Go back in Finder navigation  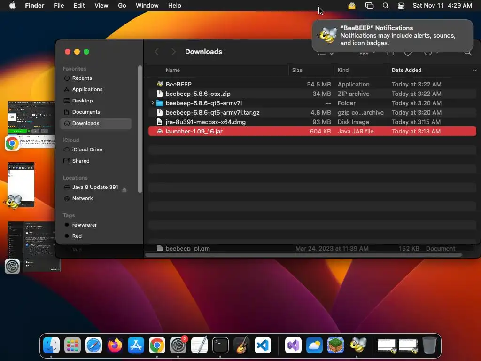157,52
